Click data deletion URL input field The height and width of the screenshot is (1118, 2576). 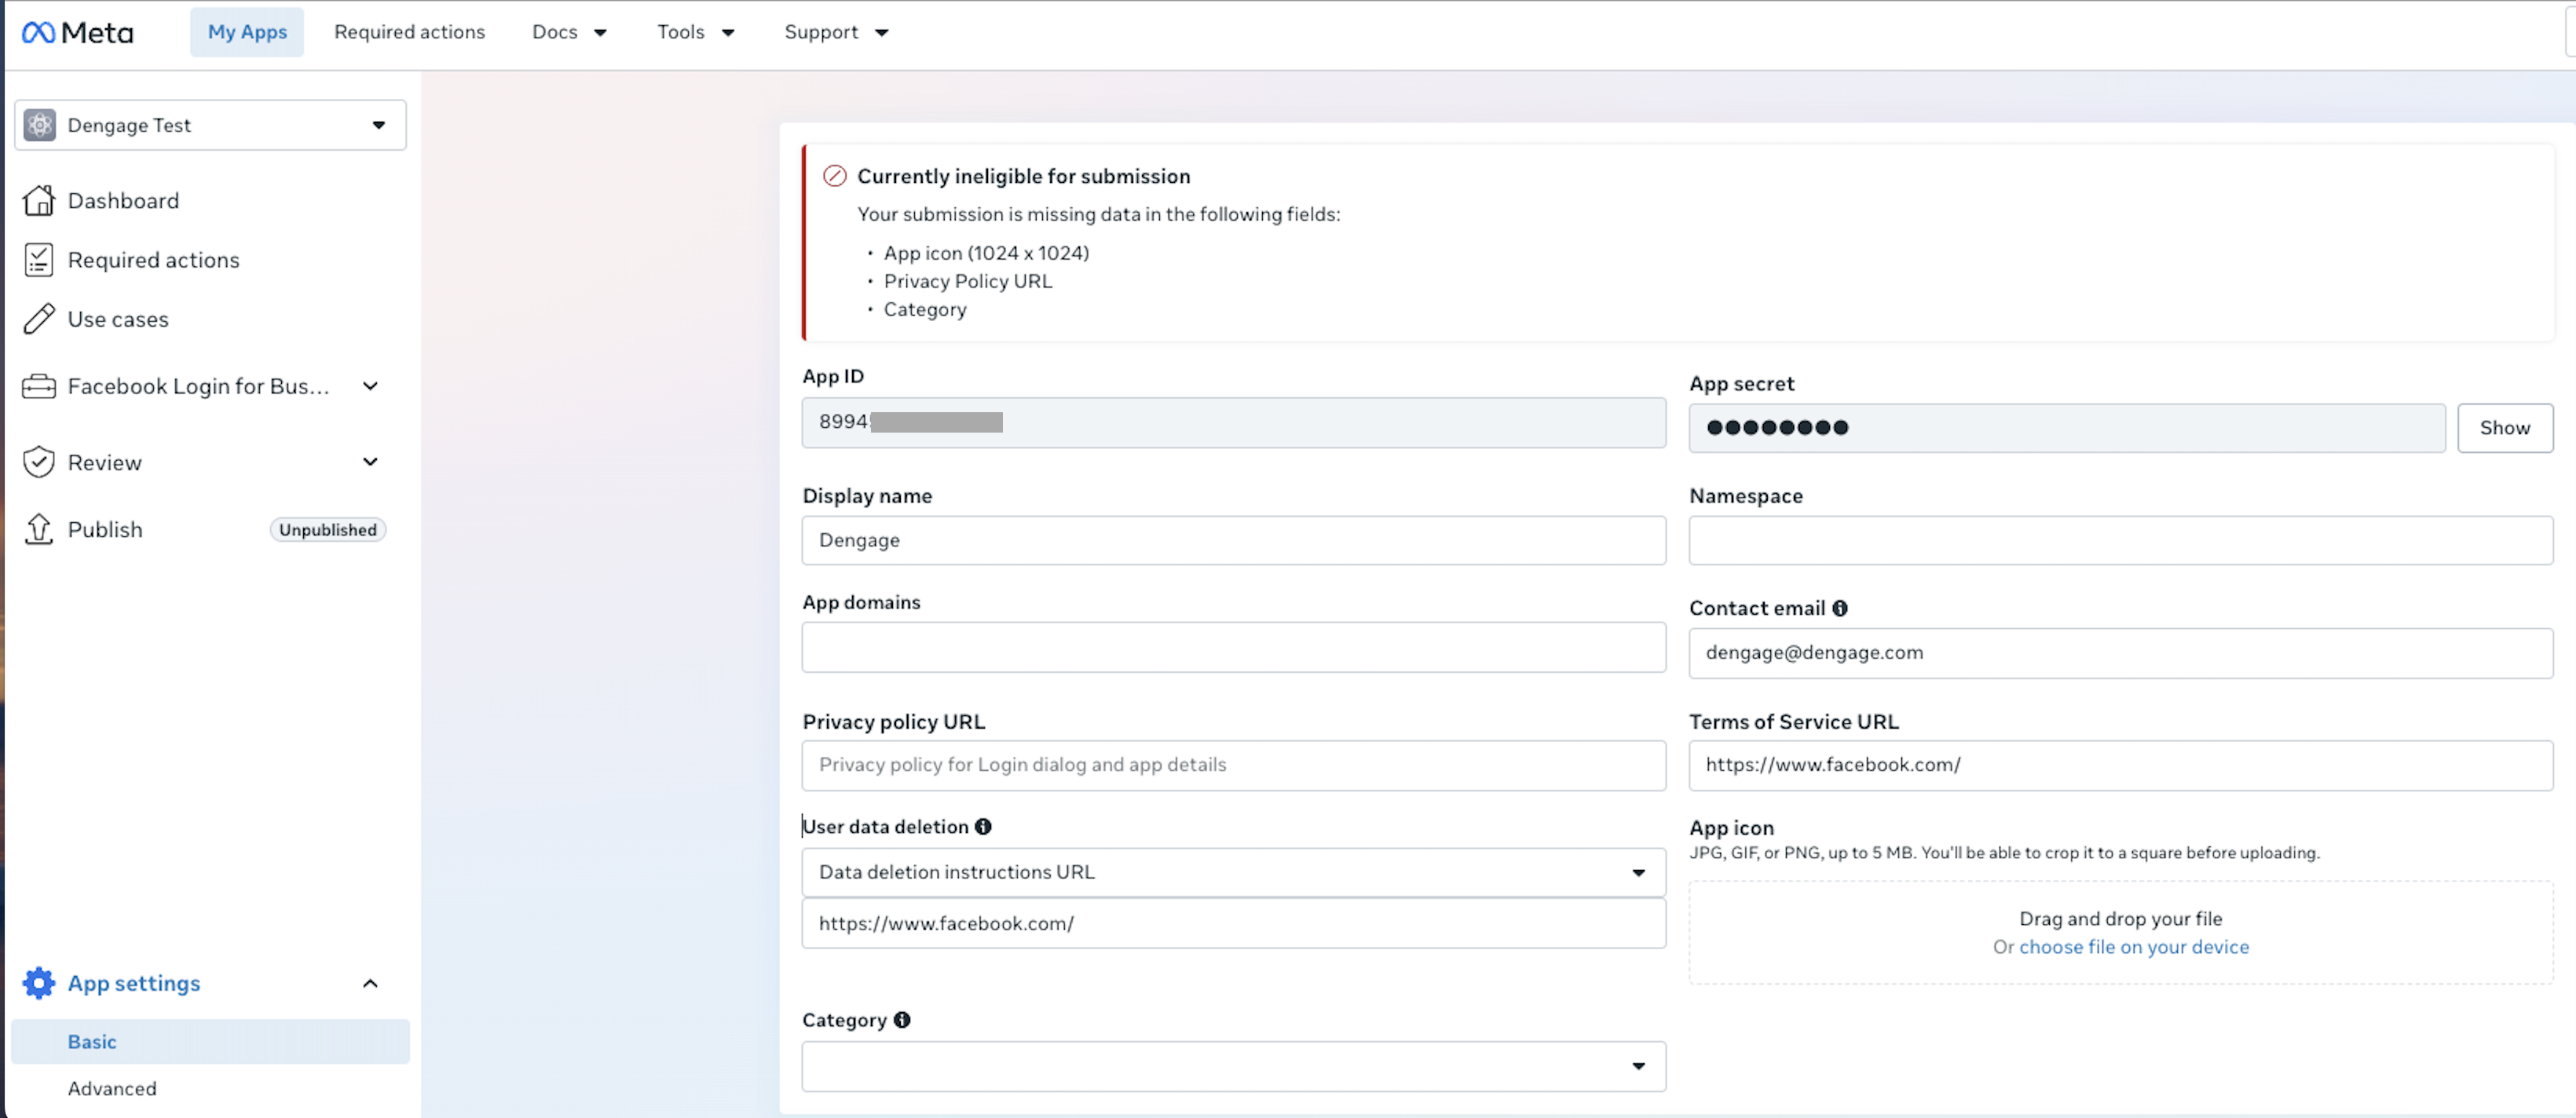[1233, 923]
